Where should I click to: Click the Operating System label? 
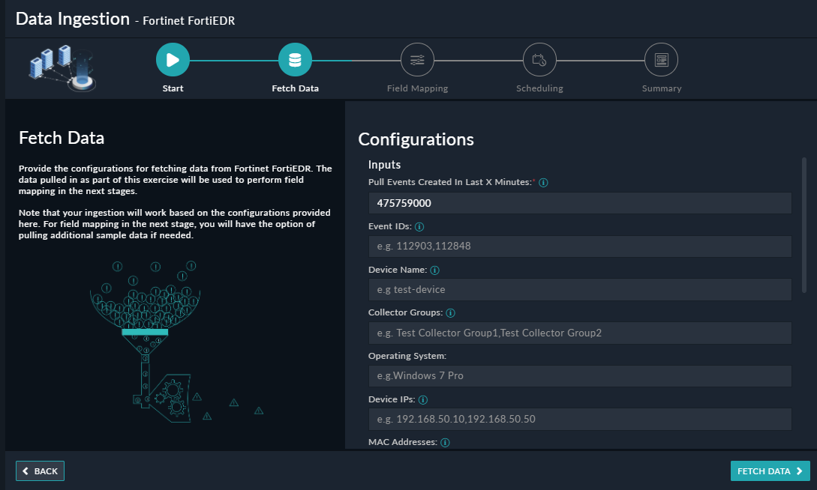tap(407, 356)
